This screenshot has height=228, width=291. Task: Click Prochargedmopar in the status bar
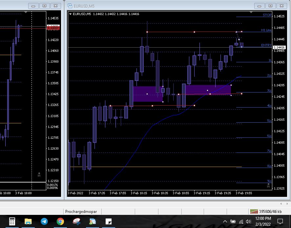(x=81, y=212)
